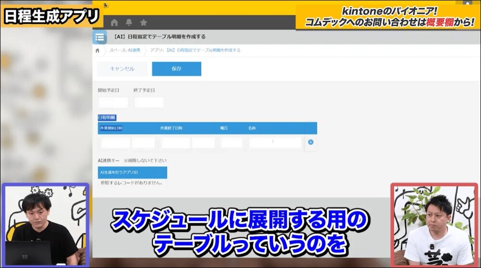Go to portal via breadcrumb home icon
The image size is (481, 268).
98,51
